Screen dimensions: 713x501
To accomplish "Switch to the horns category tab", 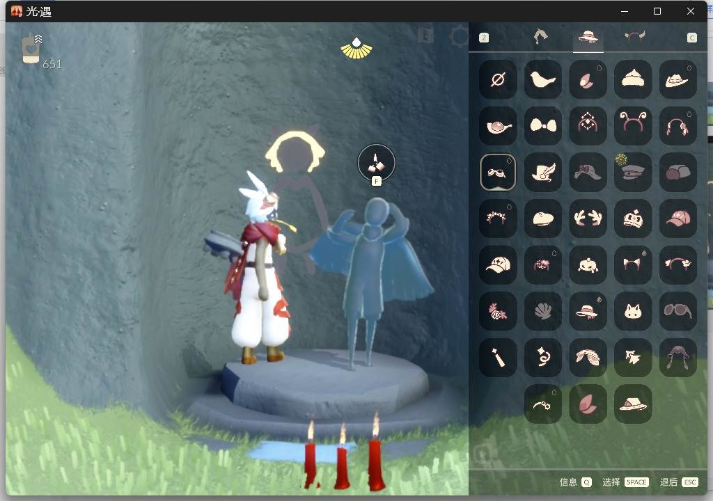I will click(635, 36).
